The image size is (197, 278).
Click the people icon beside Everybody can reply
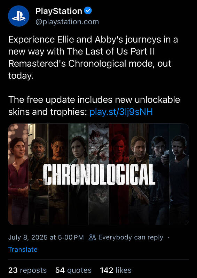tap(92, 237)
